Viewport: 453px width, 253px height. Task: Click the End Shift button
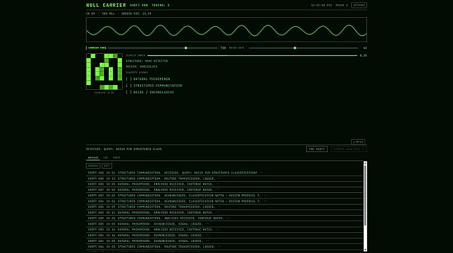(x=317, y=149)
